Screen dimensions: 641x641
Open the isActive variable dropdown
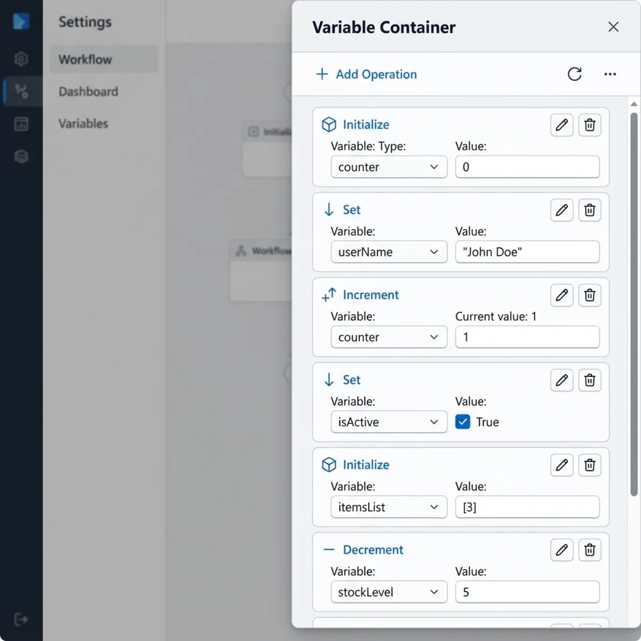(x=389, y=422)
